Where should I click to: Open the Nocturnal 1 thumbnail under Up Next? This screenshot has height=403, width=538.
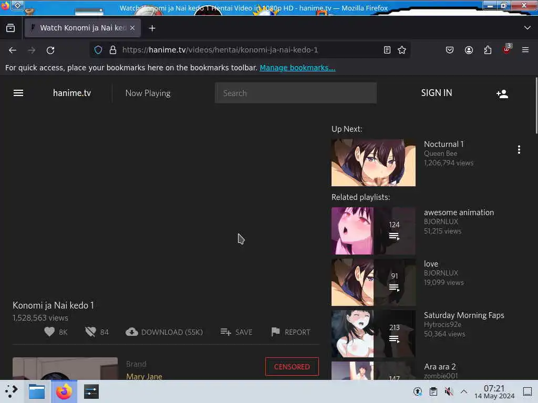pos(374,163)
